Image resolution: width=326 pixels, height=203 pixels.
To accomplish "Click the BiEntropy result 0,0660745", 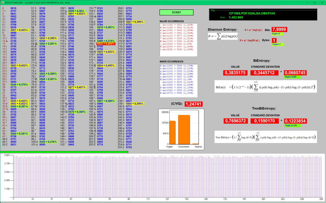I will [295, 73].
